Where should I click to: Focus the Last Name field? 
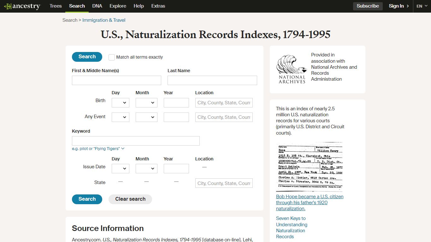212,80
